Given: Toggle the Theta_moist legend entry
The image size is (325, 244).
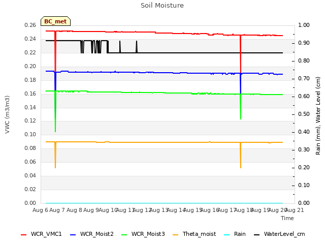Looking at the screenshot, I should coord(194,234).
